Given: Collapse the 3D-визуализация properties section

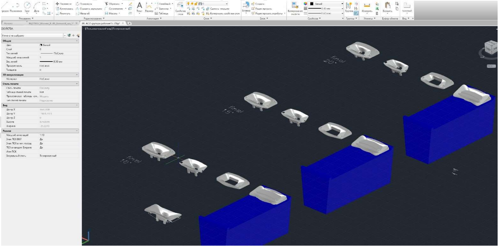Looking at the screenshot, I should pos(77,75).
